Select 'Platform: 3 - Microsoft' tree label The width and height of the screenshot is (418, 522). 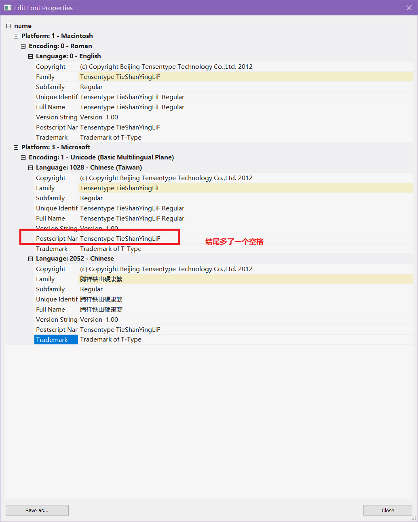pos(56,147)
